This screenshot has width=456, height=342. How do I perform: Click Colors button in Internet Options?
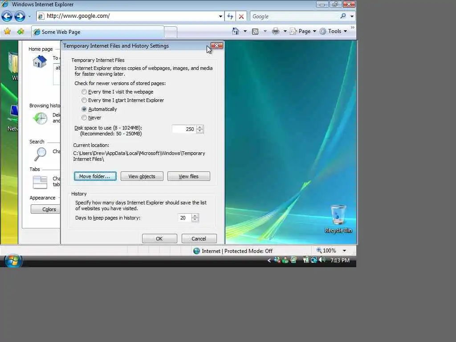pyautogui.click(x=46, y=209)
